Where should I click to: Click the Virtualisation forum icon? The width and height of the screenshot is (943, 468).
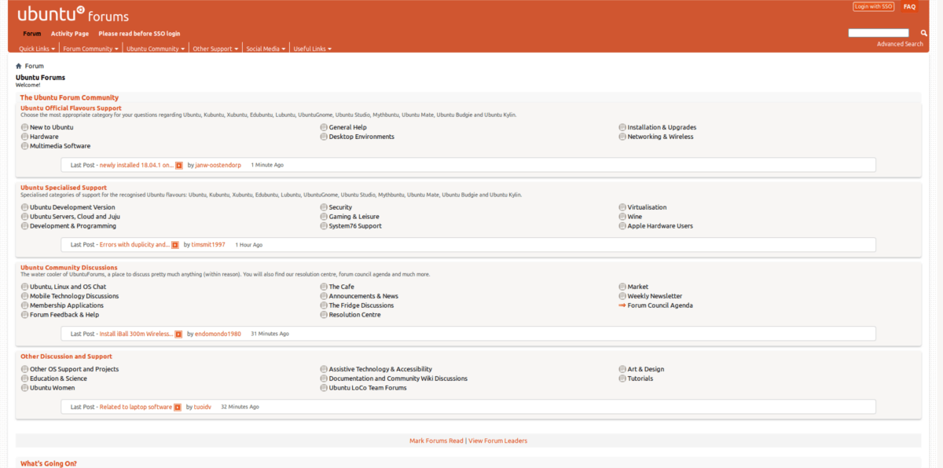[x=622, y=207]
